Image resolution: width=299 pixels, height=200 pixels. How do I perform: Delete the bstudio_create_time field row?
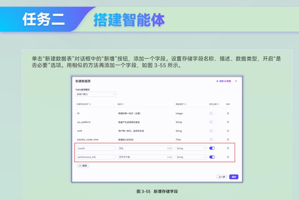228,139
